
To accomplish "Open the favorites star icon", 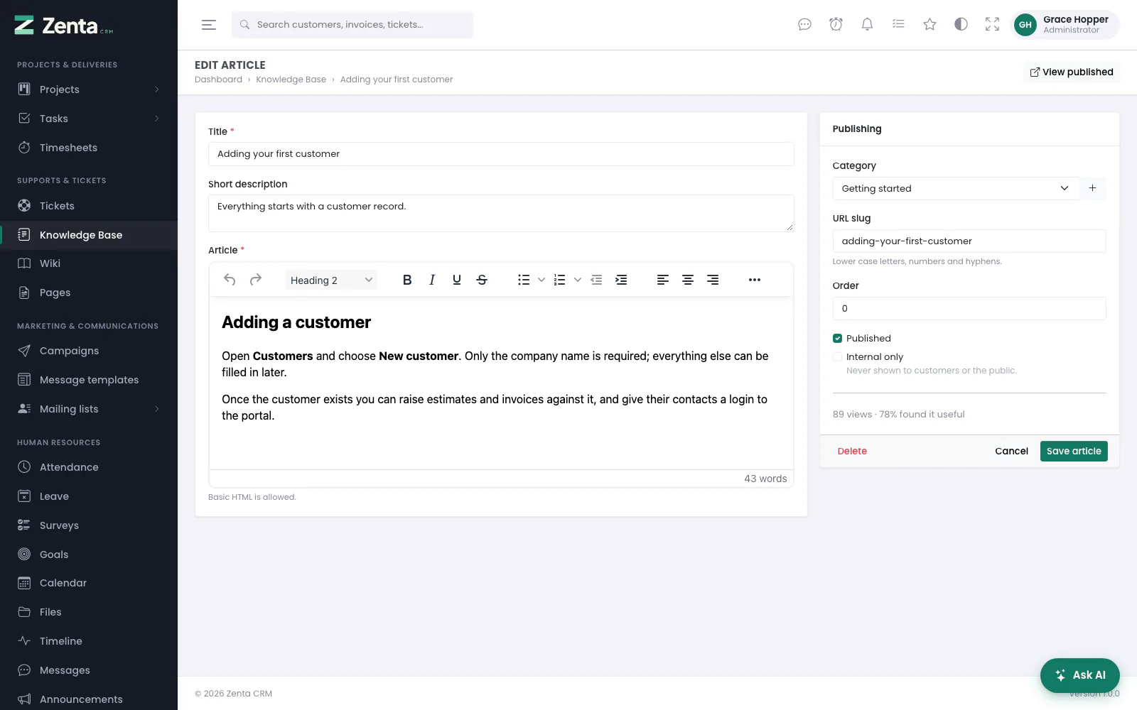I will (929, 25).
